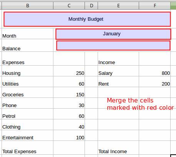176x157 pixels.
Task: Click the empty Balance value cell
Action: tap(113, 46)
